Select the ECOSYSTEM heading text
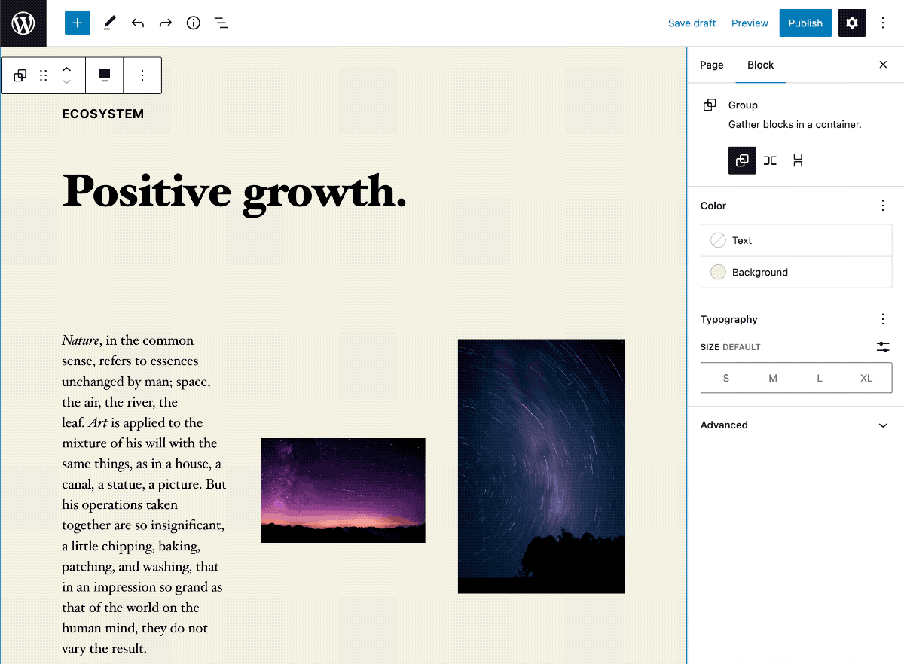 tap(102, 114)
